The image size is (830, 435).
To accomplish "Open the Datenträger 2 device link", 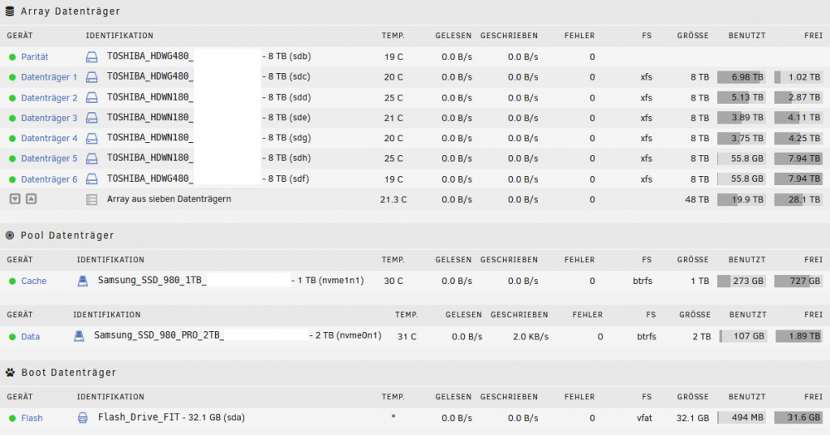I will 49,98.
